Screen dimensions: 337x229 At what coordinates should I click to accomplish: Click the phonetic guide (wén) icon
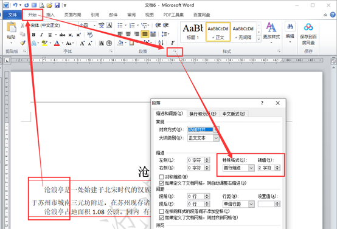pyautogui.click(x=101, y=26)
